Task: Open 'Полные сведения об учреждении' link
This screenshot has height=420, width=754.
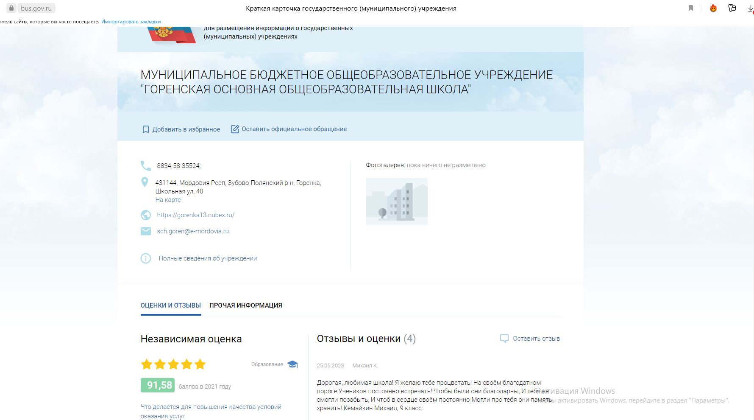Action: (208, 258)
